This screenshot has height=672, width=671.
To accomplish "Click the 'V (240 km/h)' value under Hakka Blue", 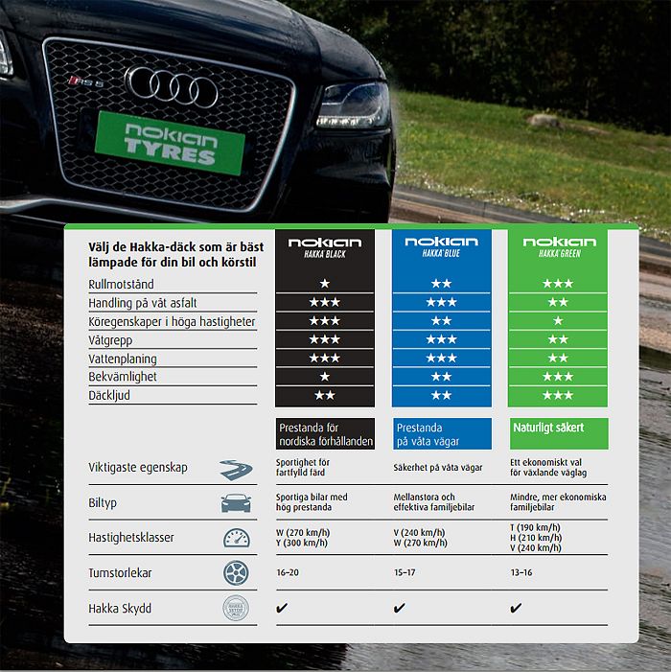I will tap(419, 532).
